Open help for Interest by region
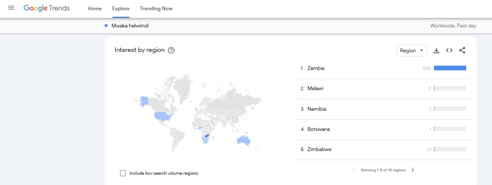The width and height of the screenshot is (492, 185). (x=171, y=50)
